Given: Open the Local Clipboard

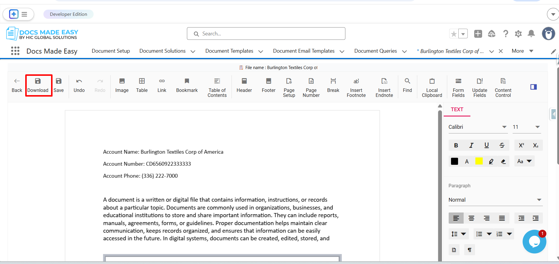Looking at the screenshot, I should (x=432, y=88).
